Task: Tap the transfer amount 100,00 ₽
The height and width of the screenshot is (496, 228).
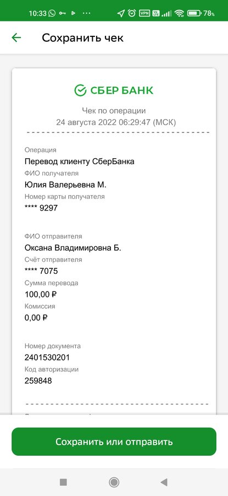Action: (x=41, y=294)
